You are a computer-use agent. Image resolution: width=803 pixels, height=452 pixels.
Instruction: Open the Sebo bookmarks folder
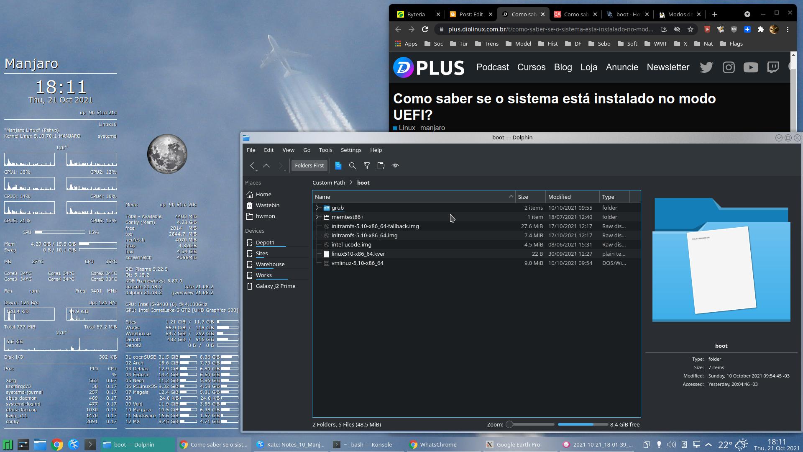599,44
